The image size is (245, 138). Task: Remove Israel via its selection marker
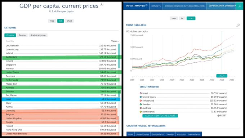point(141,93)
